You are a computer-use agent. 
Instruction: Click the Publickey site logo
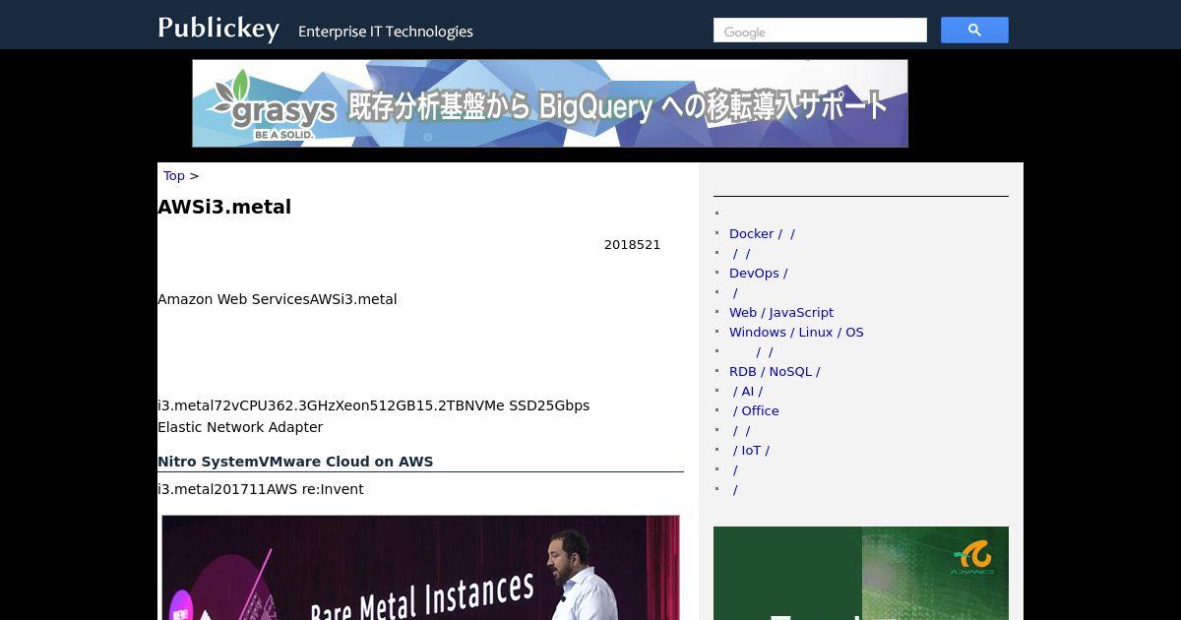point(218,29)
